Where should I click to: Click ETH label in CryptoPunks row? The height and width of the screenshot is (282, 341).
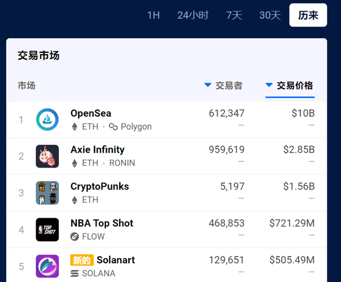[90, 200]
